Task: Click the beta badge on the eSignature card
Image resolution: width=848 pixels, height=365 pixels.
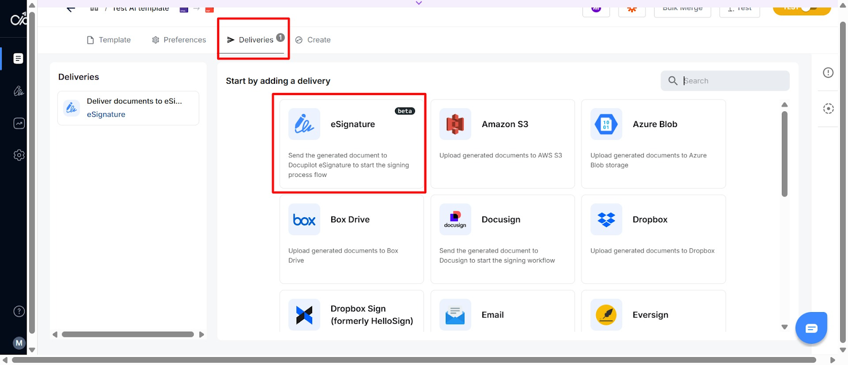Action: click(405, 111)
